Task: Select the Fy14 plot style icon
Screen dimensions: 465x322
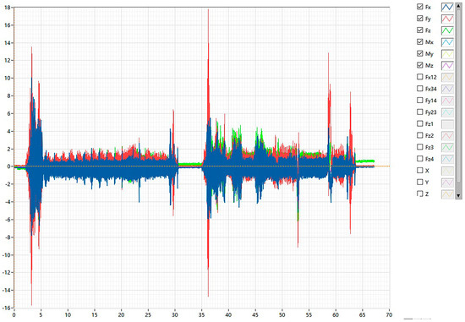Action: pos(447,101)
